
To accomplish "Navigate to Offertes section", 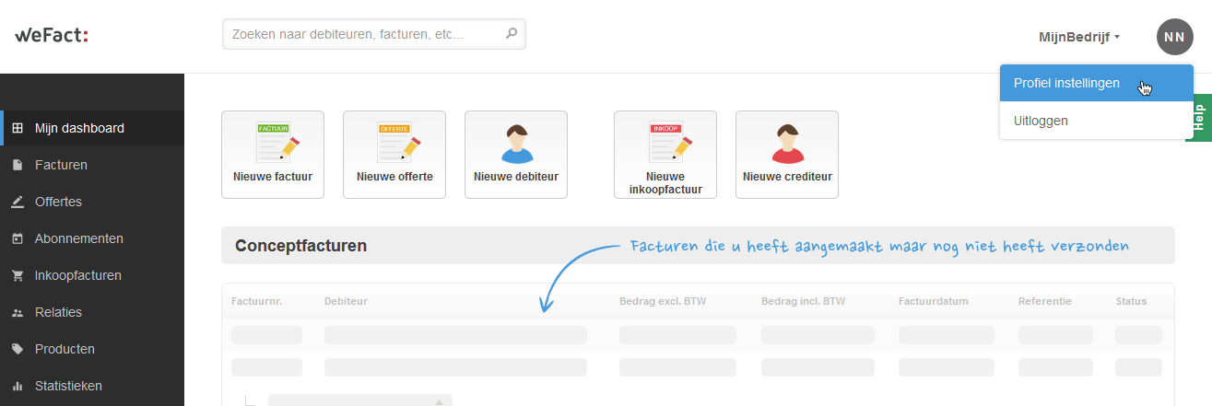I will coord(58,202).
